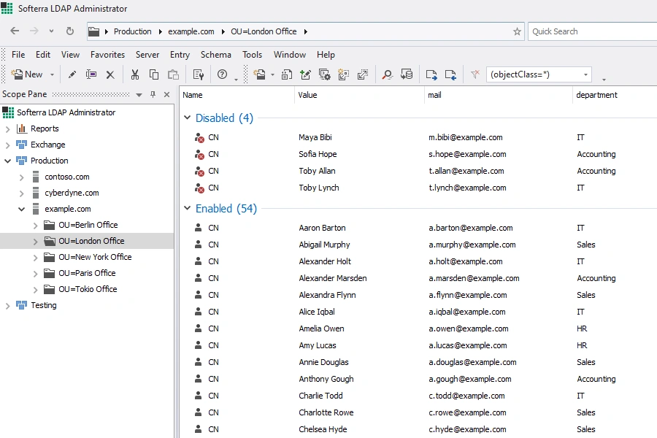Expand the OU=Paris Office tree node
Screen dimensions: 657x438
pyautogui.click(x=36, y=273)
